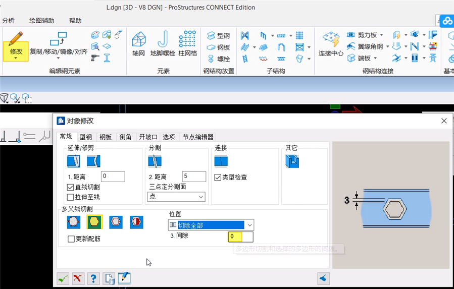
Task: Switch to the 节点编辑器 tab
Action: click(198, 137)
